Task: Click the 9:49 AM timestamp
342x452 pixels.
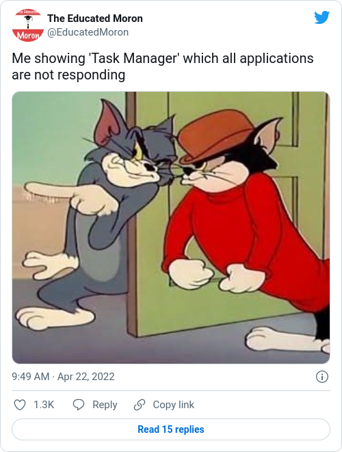Action: [31, 377]
